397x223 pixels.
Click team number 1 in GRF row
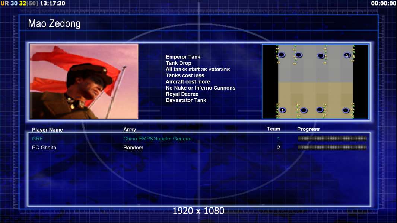pos(278,139)
